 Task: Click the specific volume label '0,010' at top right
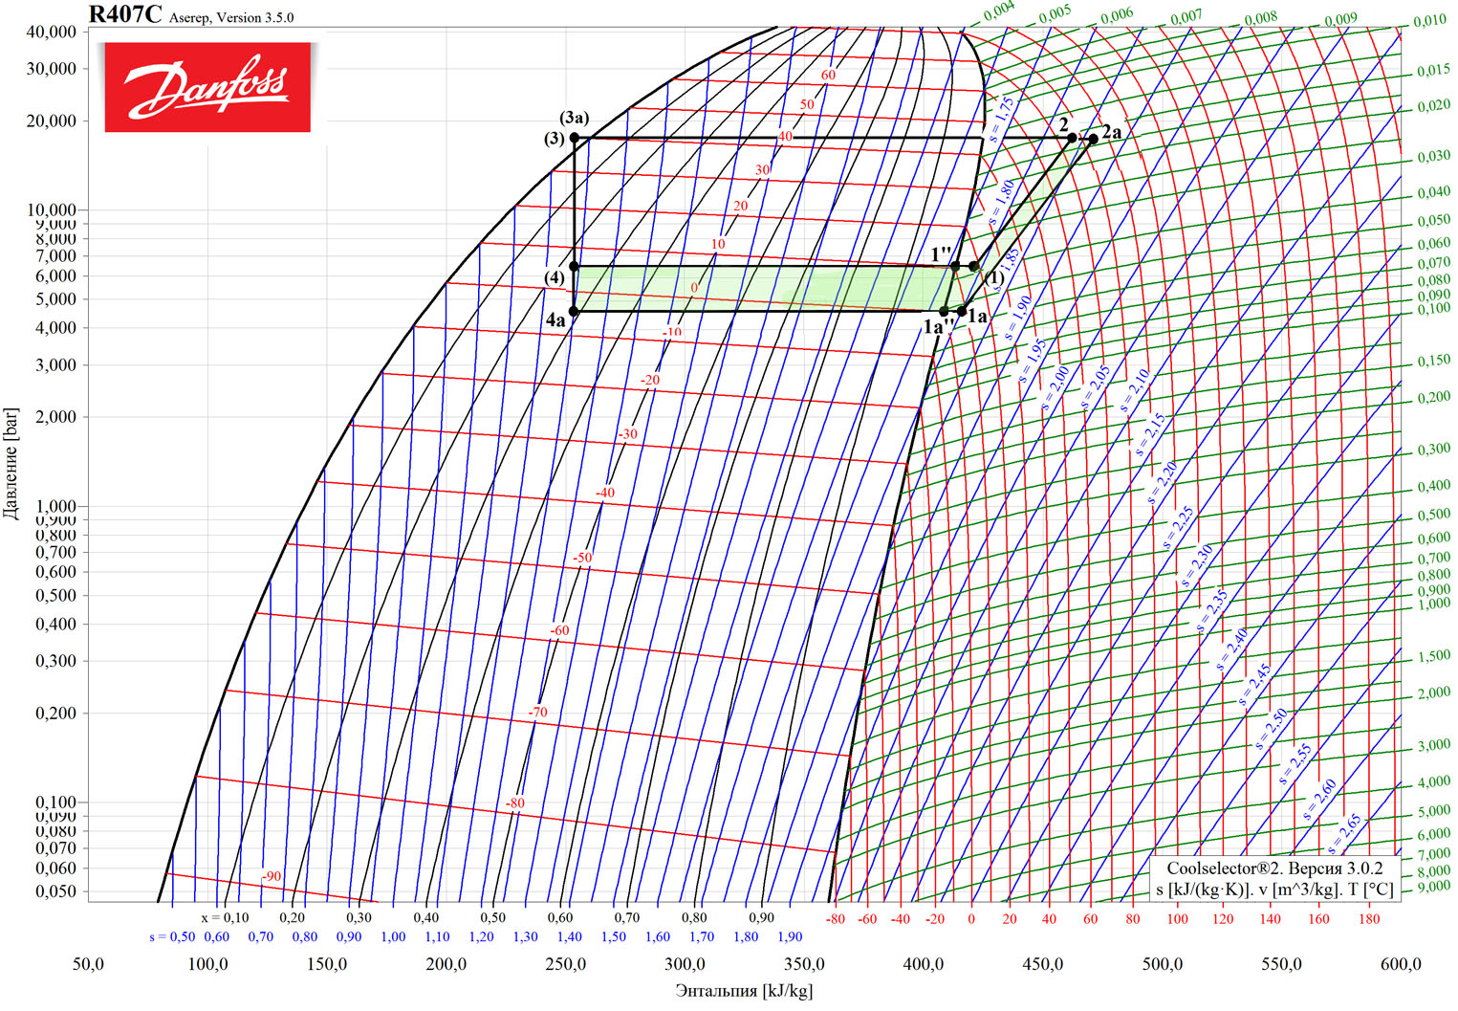coord(1430,21)
